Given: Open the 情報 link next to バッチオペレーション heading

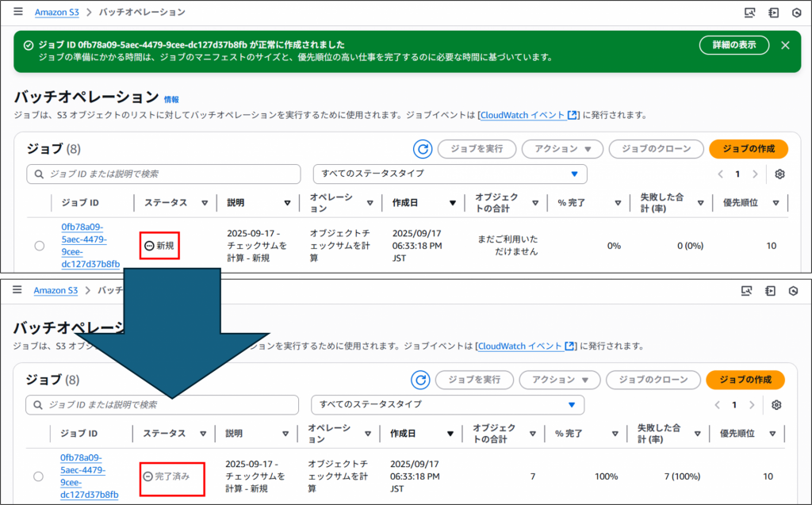Looking at the screenshot, I should [171, 100].
